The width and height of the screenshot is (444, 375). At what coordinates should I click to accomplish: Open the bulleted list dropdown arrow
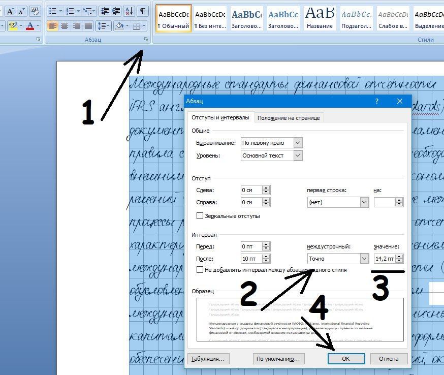click(60, 11)
